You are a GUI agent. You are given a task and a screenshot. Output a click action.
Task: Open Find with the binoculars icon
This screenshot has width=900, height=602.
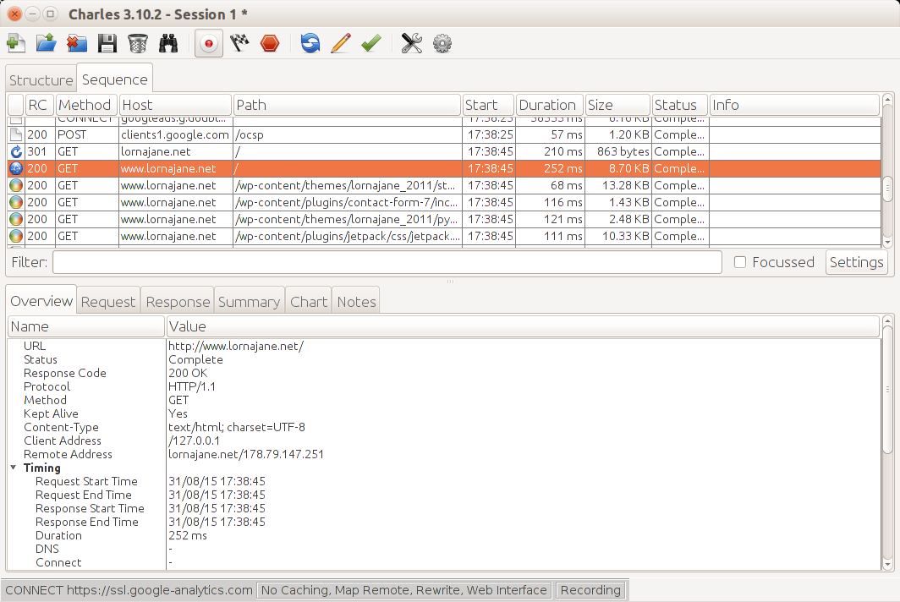tap(169, 43)
